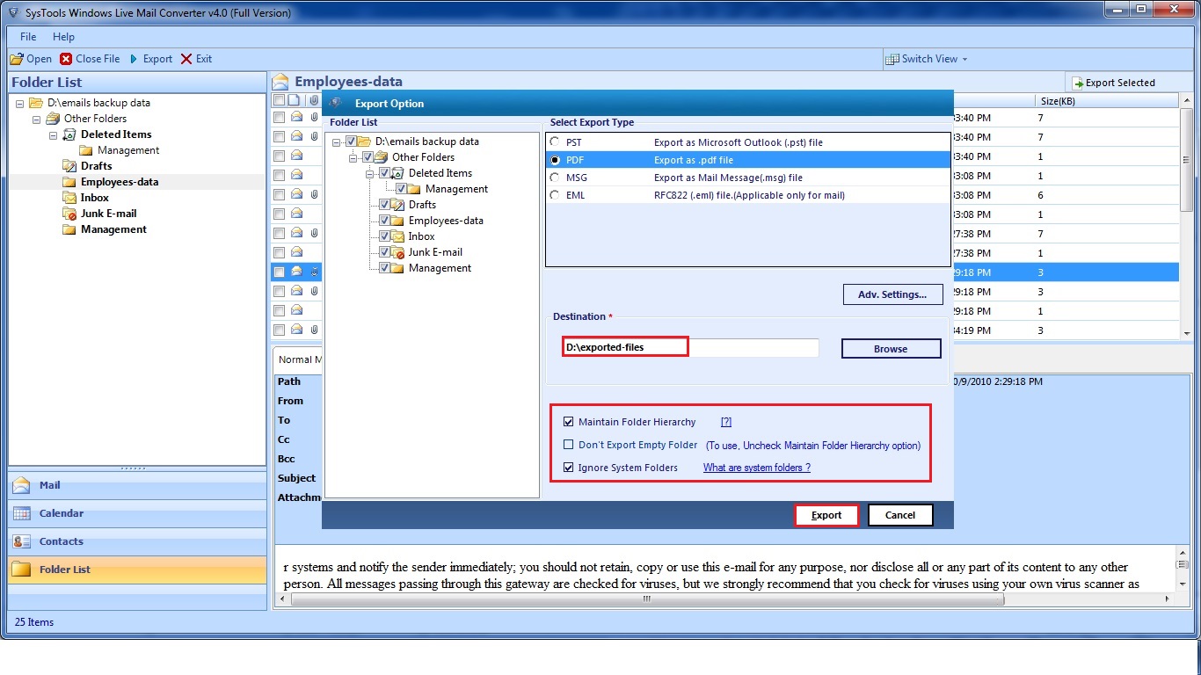Click the Exit red X icon
The height and width of the screenshot is (675, 1201).
(x=186, y=59)
